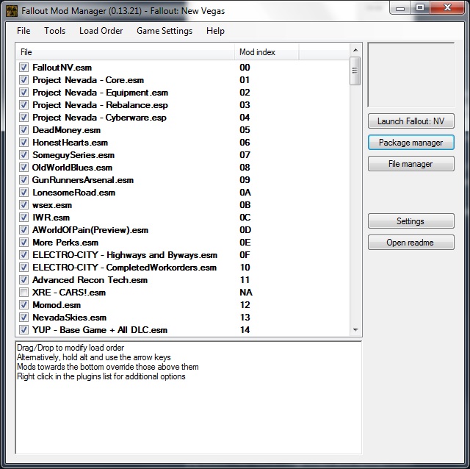The height and width of the screenshot is (469, 470).
Task: Toggle GunRunnersArsenal.esm checkbox
Action: [23, 180]
